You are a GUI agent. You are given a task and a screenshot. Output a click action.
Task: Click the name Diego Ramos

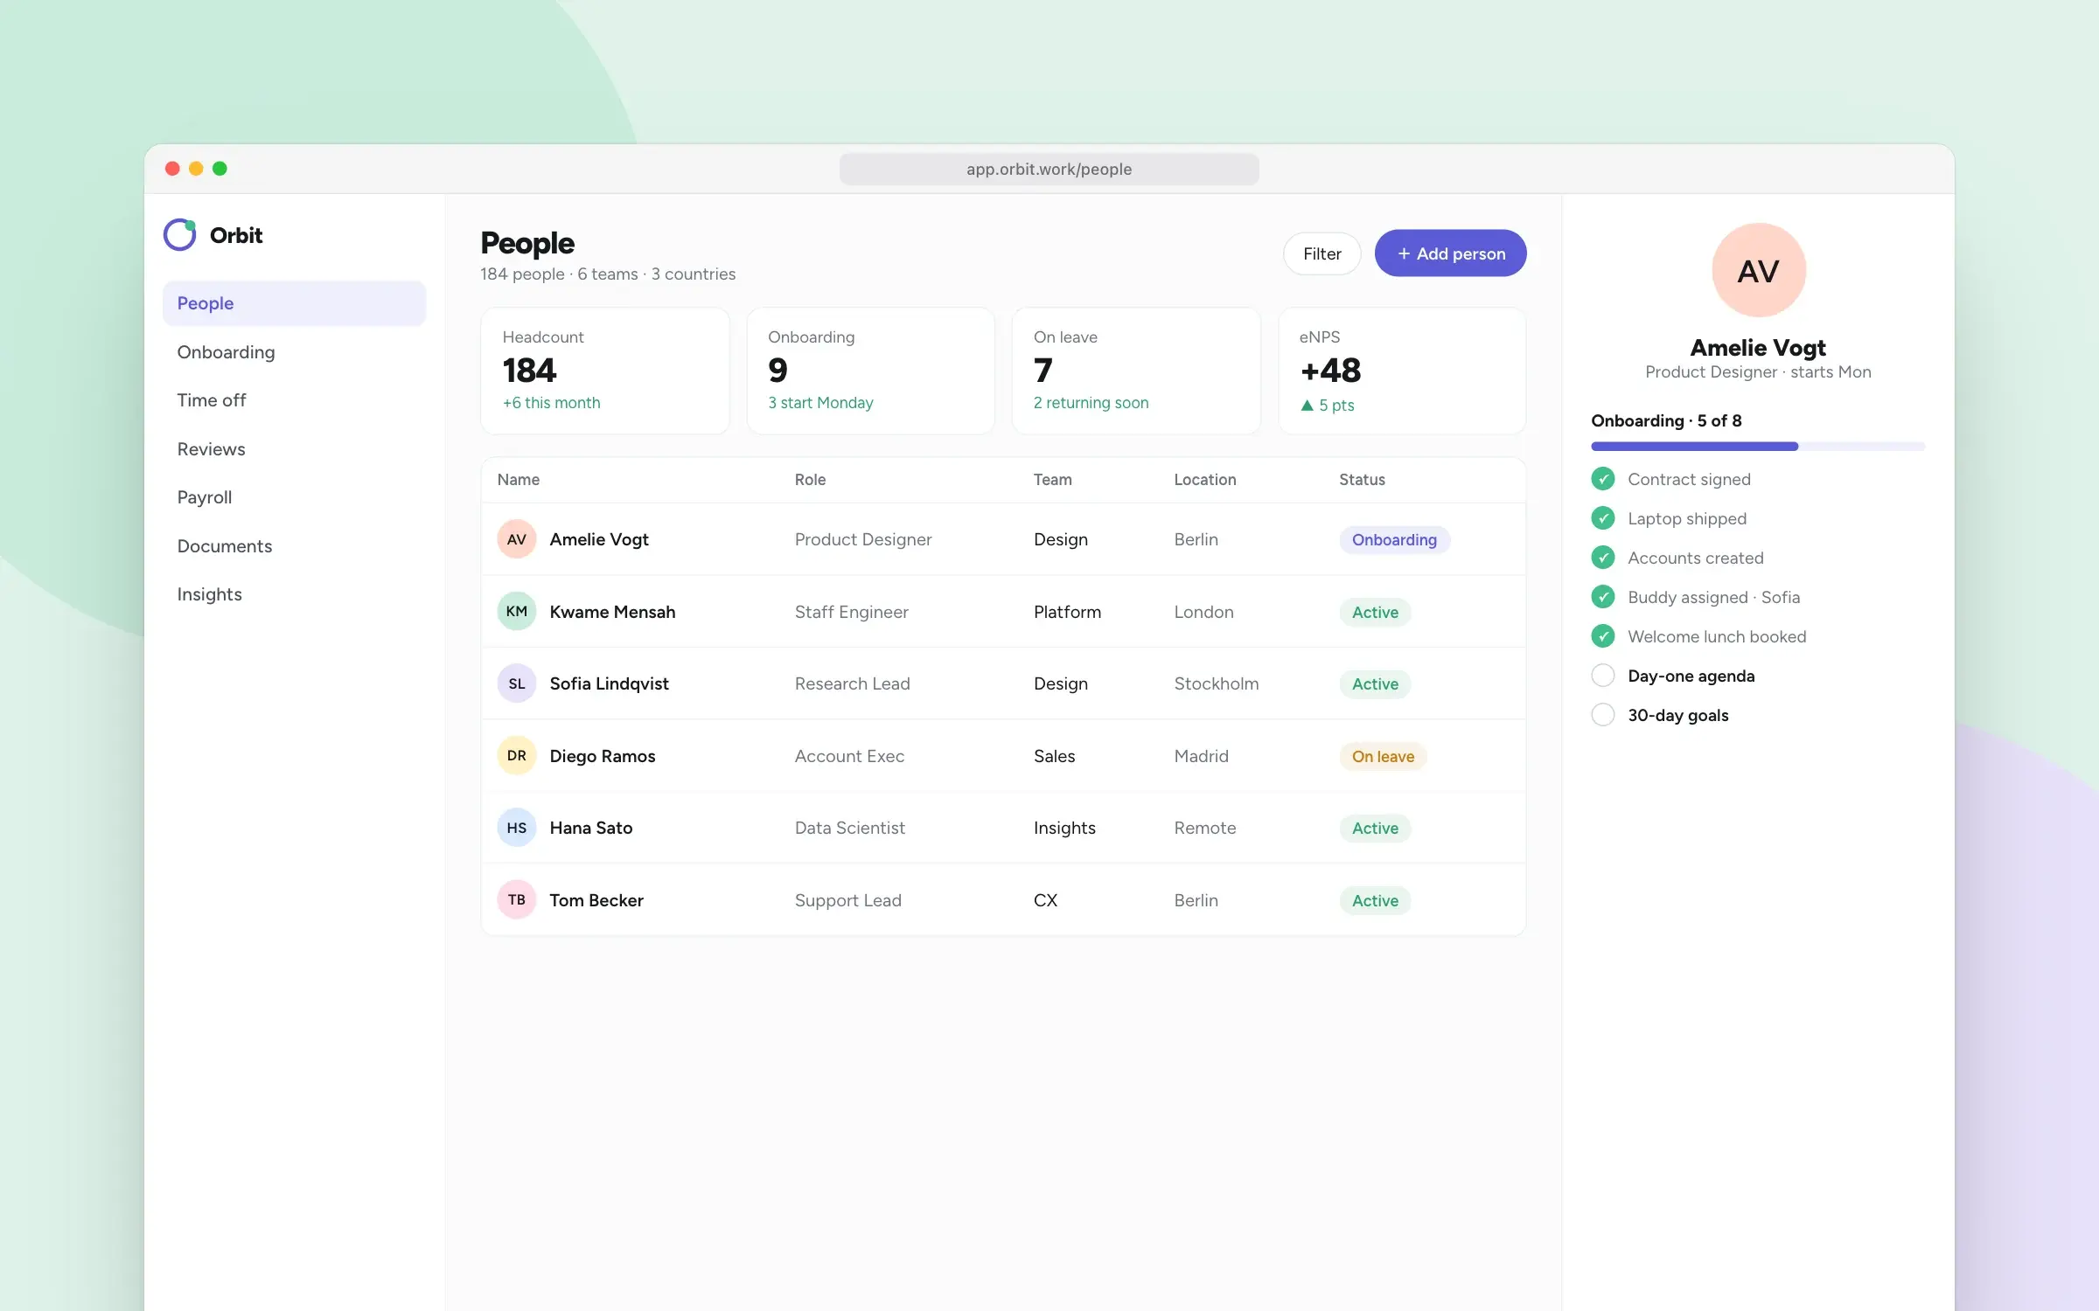click(x=603, y=756)
